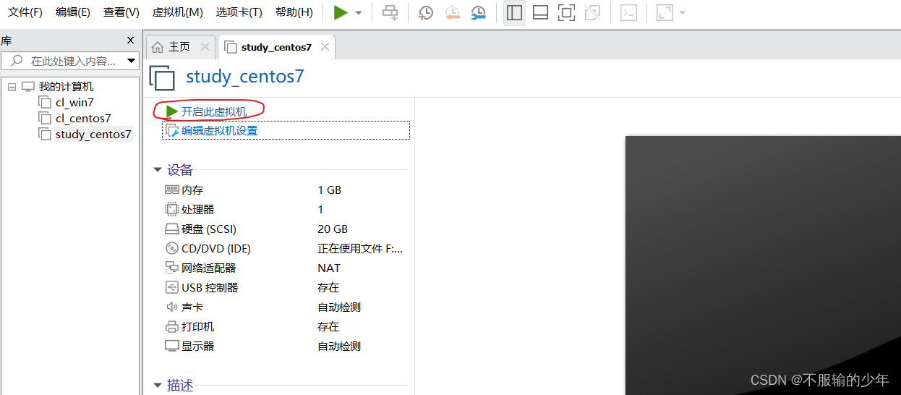Click the CD/DVD (IDE) disc icon
The height and width of the screenshot is (395, 901).
coord(171,248)
